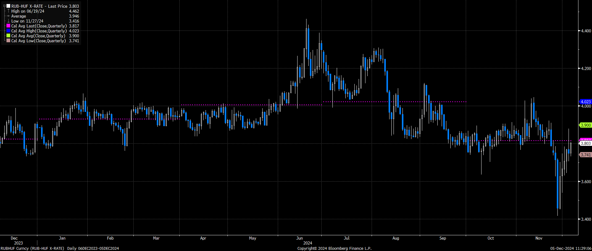Viewport: 592px width, 251px height.
Task: Click the green Cal Avg Avg swatch
Action: 8,36
